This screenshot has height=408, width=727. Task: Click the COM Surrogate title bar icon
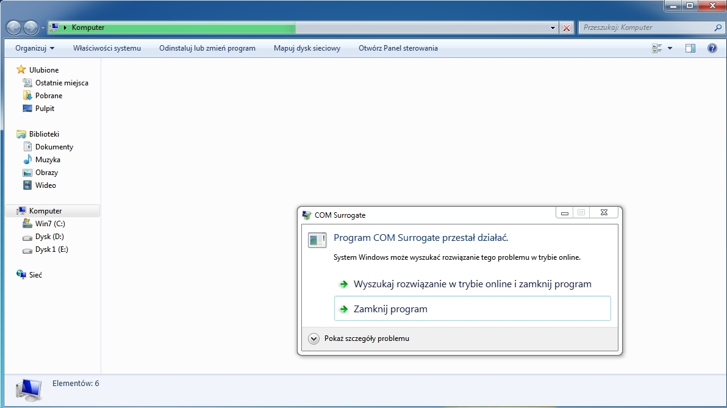pyautogui.click(x=306, y=215)
